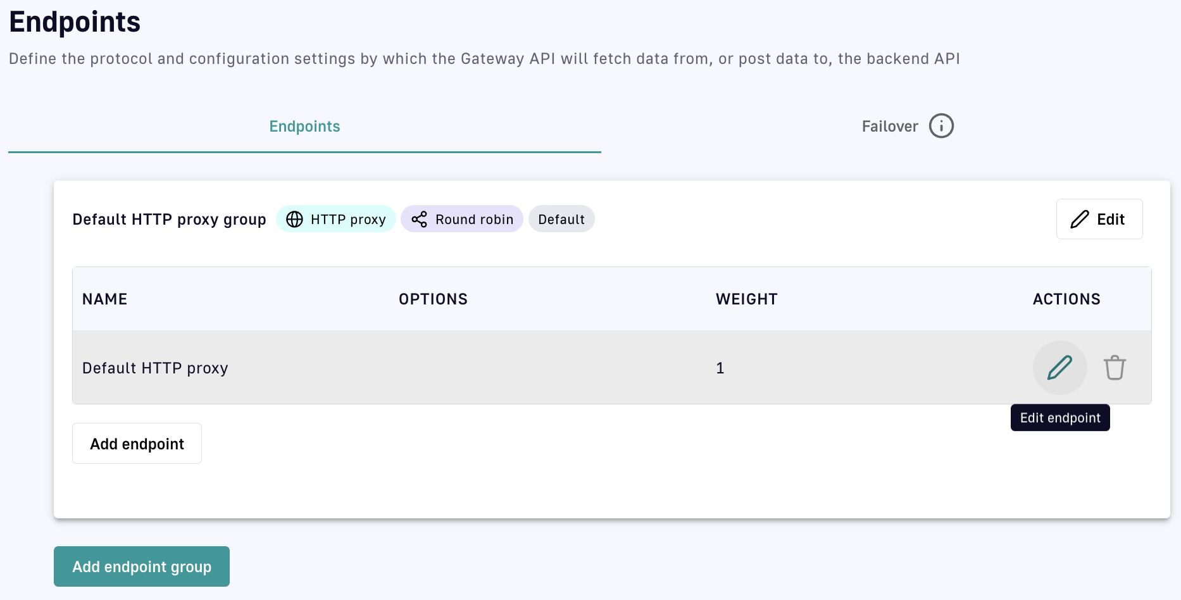Click the Default HTTP proxy group title
Image resolution: width=1181 pixels, height=600 pixels.
click(169, 219)
